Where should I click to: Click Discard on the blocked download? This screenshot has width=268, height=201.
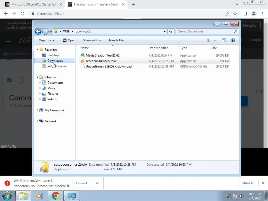[x=81, y=183]
